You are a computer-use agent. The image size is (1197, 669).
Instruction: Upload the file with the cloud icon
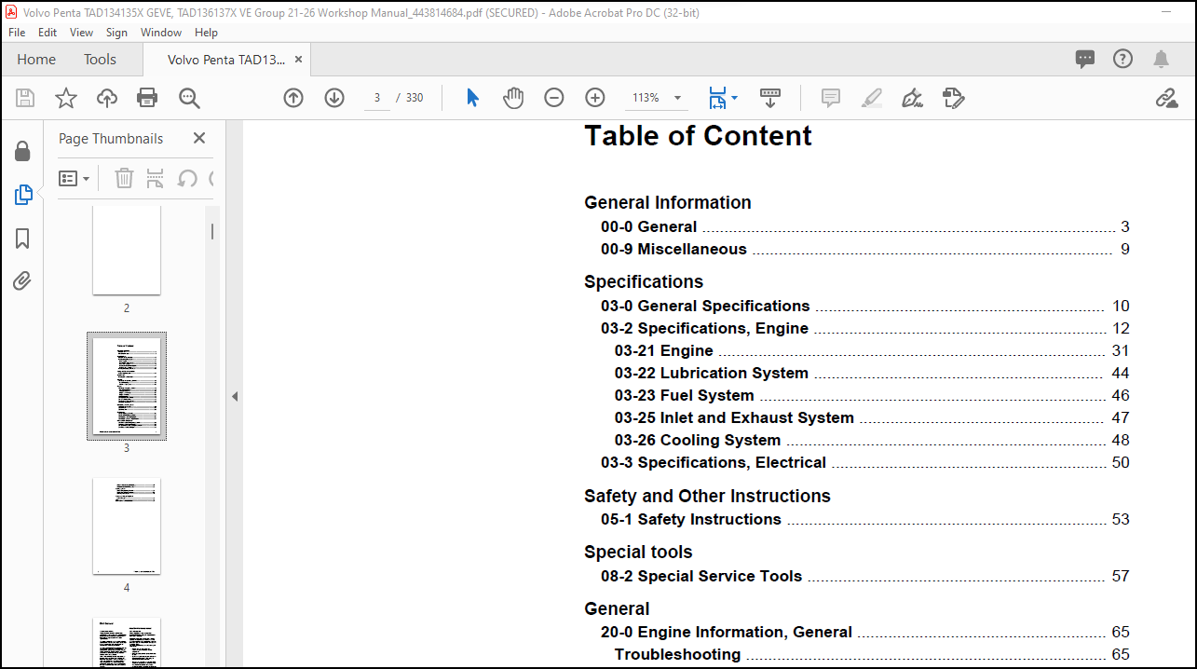pos(107,98)
